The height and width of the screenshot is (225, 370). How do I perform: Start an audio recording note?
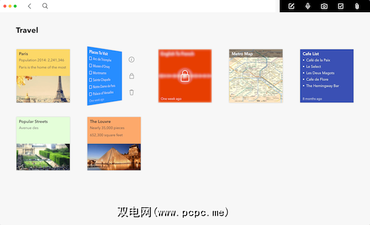308,6
